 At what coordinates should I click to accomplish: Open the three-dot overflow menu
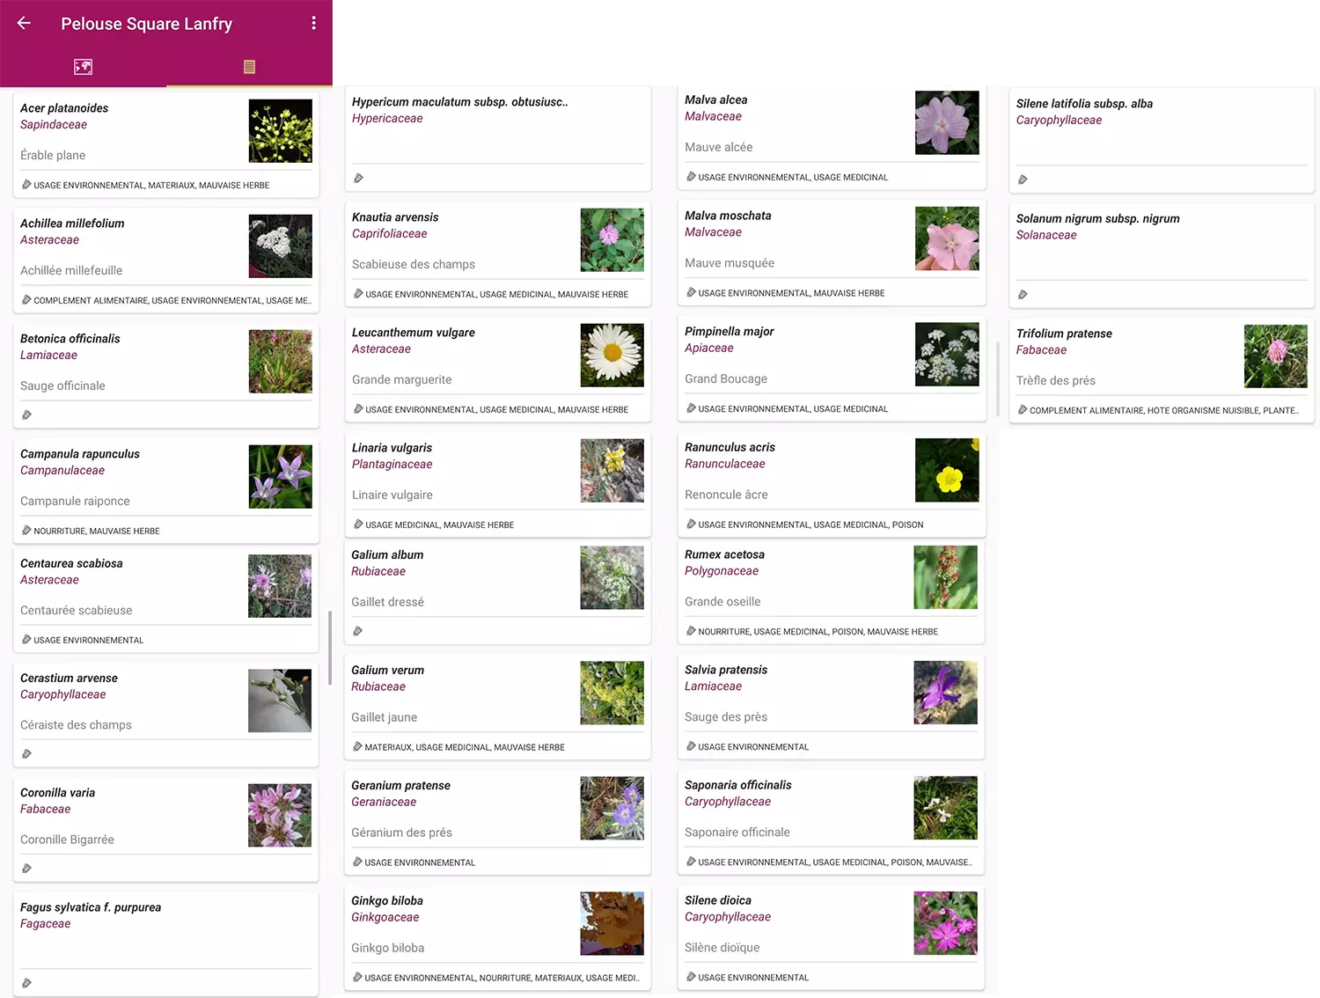click(x=313, y=24)
